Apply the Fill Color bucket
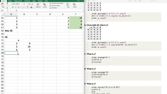Viewport: 167px width, 94px height. [27, 7]
